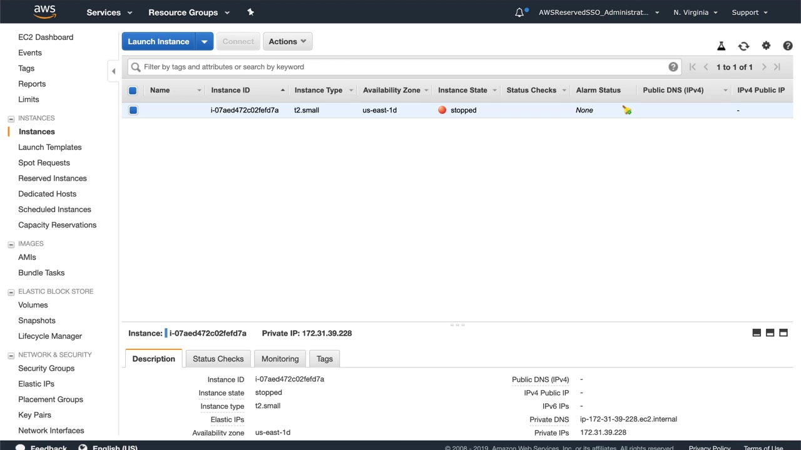Click the us-east-1d cell in the instance row
This screenshot has height=450, width=801.
tap(380, 110)
